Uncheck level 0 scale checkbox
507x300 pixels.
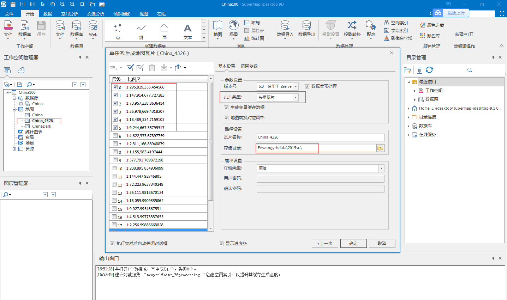[x=115, y=87]
